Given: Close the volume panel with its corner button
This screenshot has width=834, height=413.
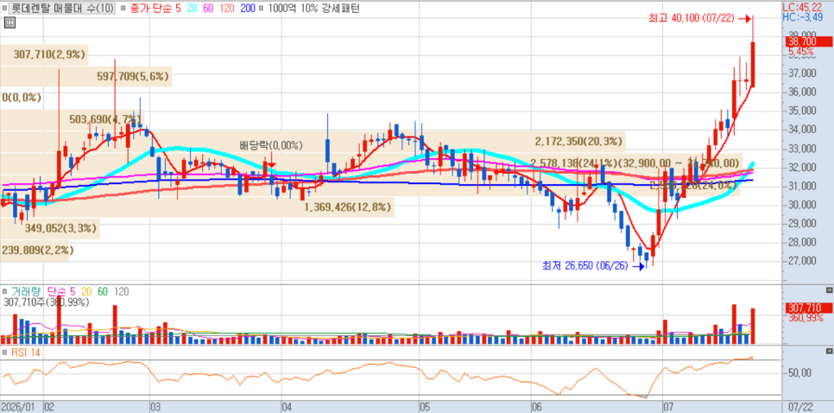Looking at the screenshot, I should pyautogui.click(x=829, y=290).
